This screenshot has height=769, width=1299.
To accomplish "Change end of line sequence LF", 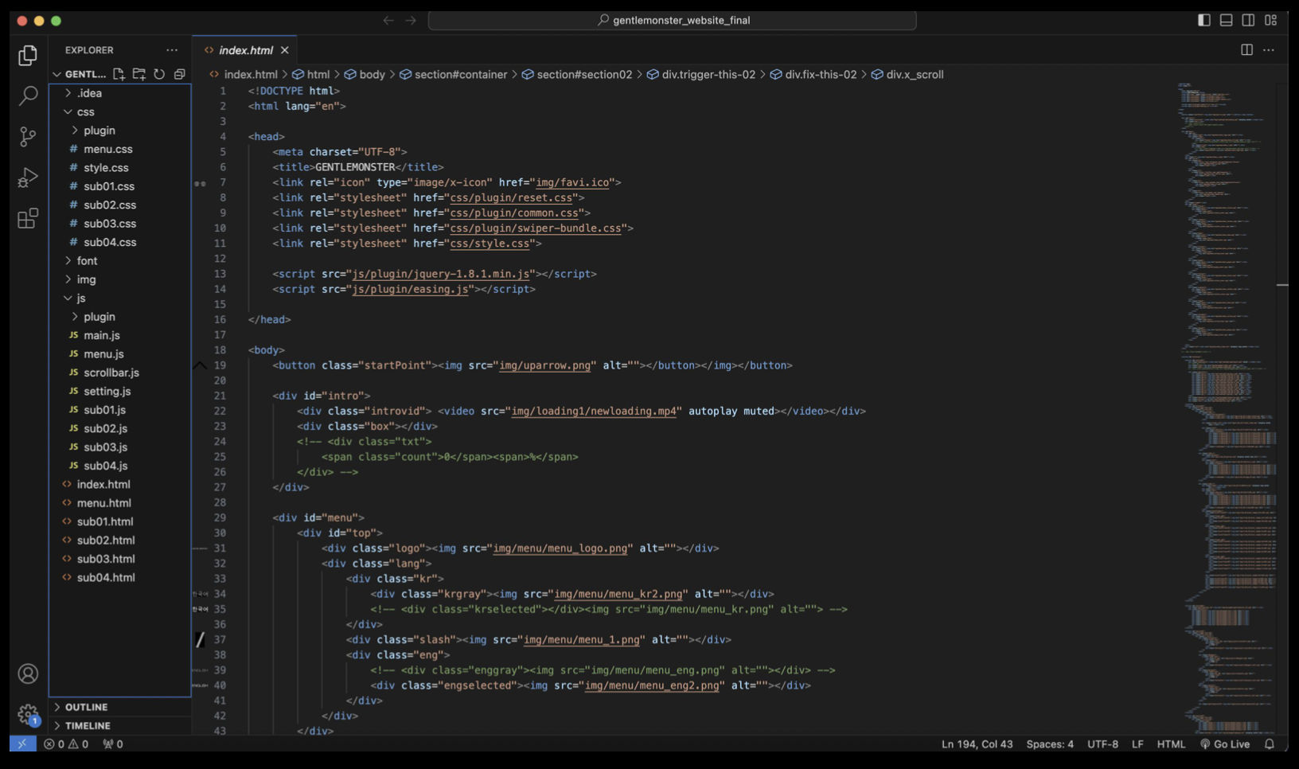I will (x=1137, y=744).
